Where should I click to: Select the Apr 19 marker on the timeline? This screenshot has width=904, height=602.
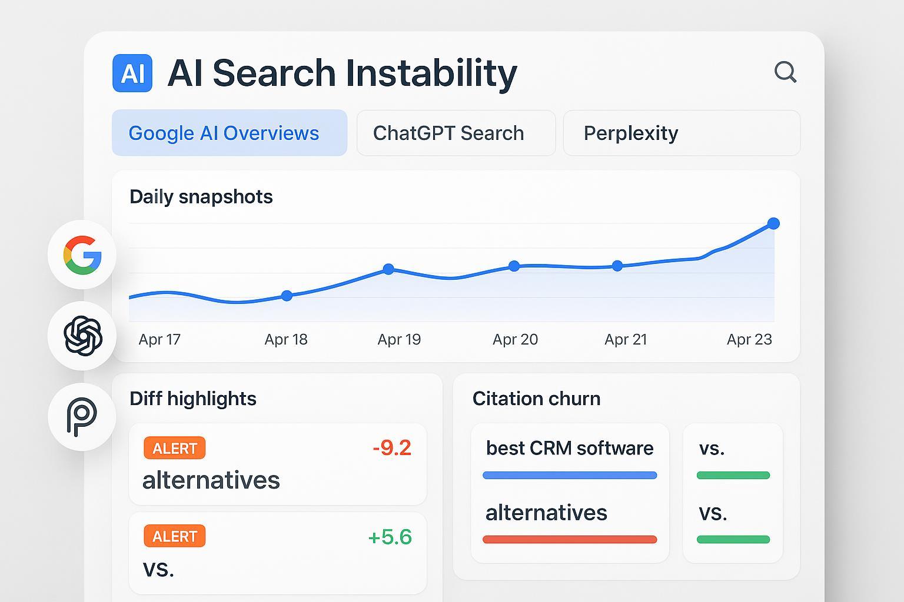click(x=388, y=269)
